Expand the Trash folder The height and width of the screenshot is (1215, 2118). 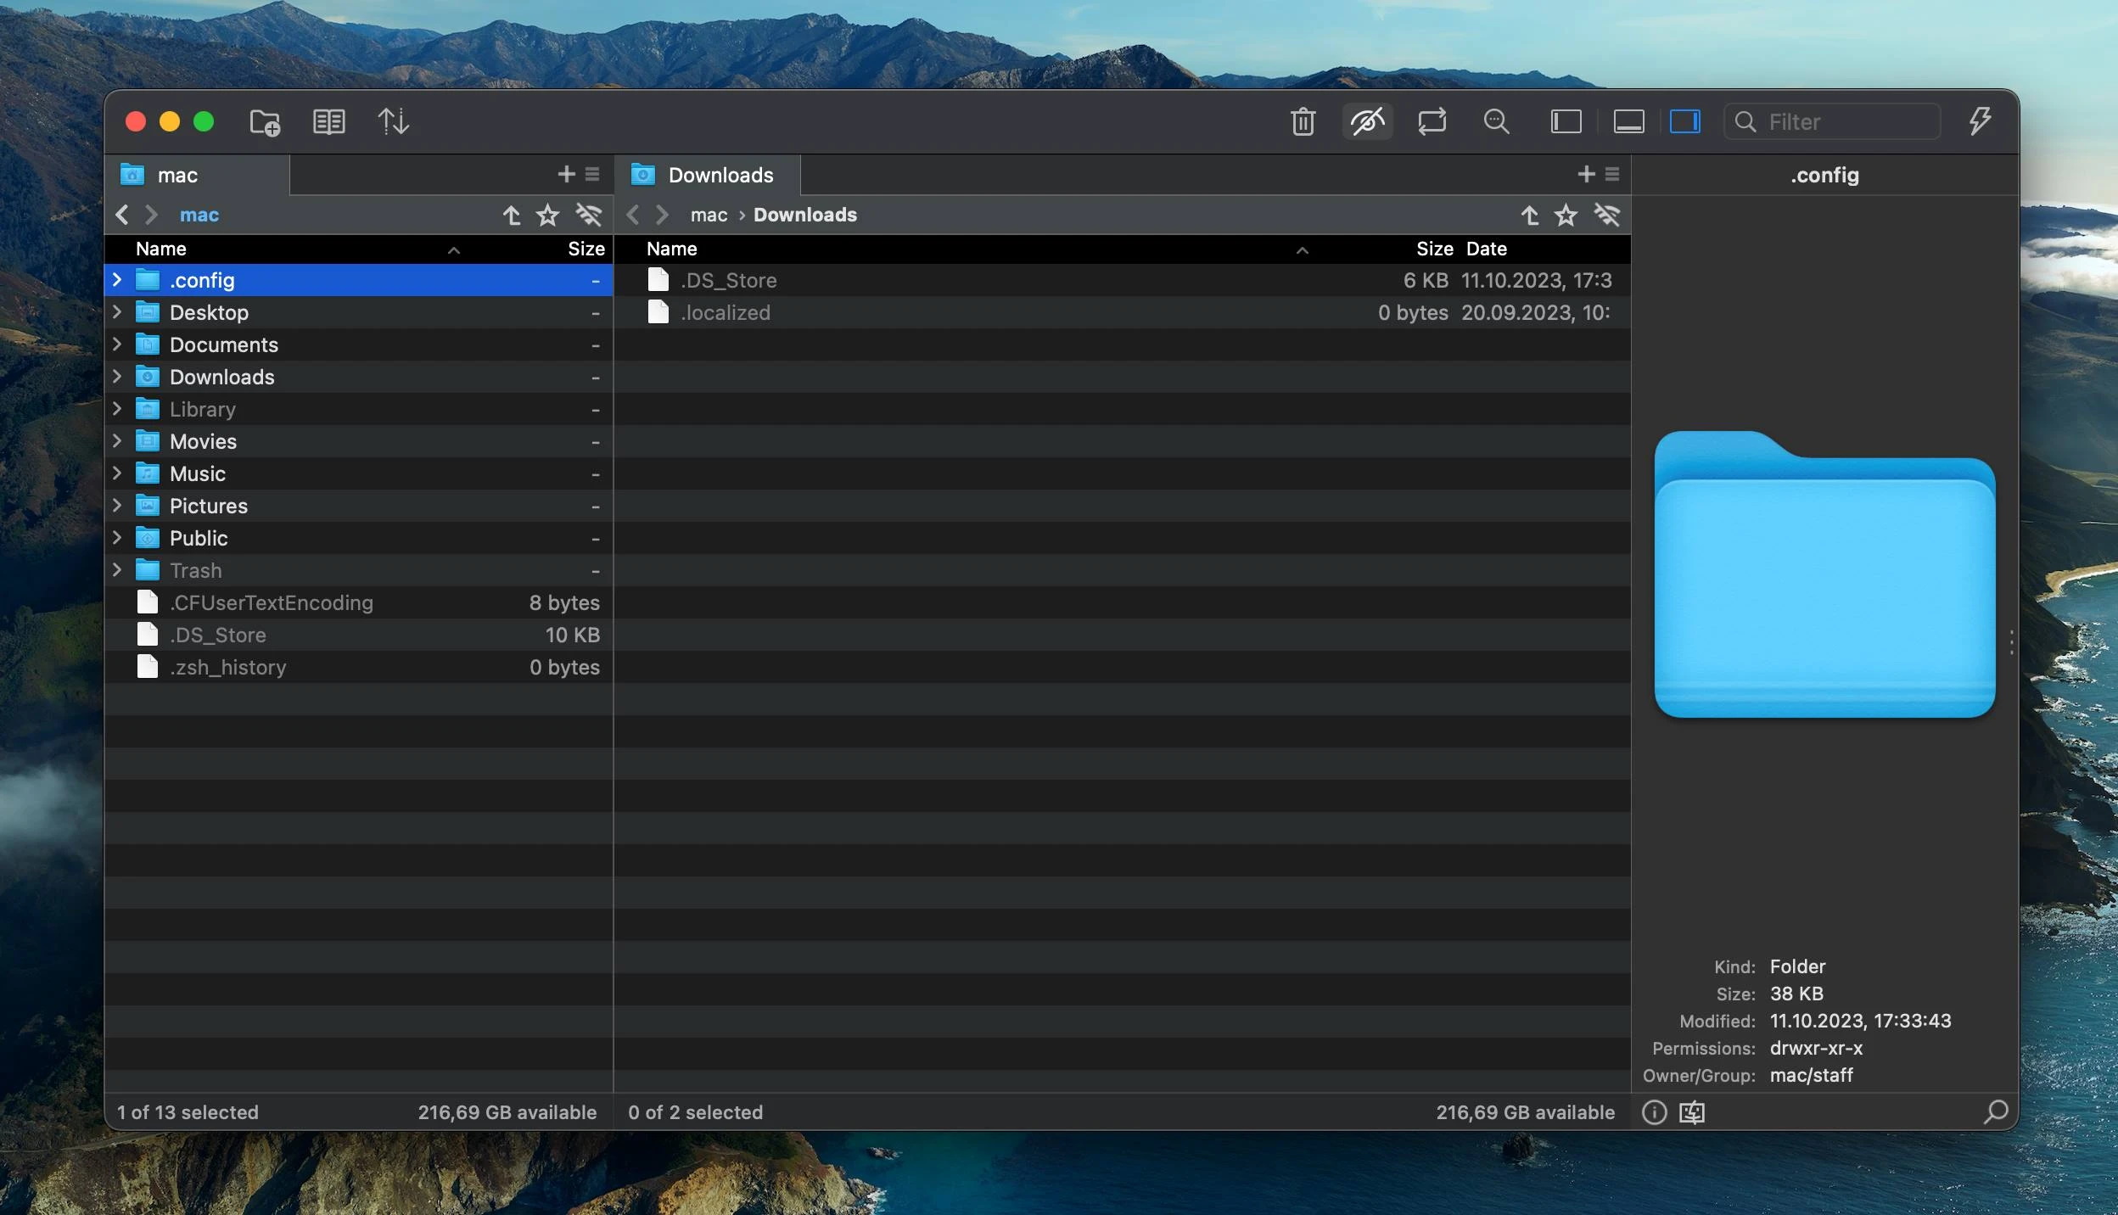[x=117, y=569]
